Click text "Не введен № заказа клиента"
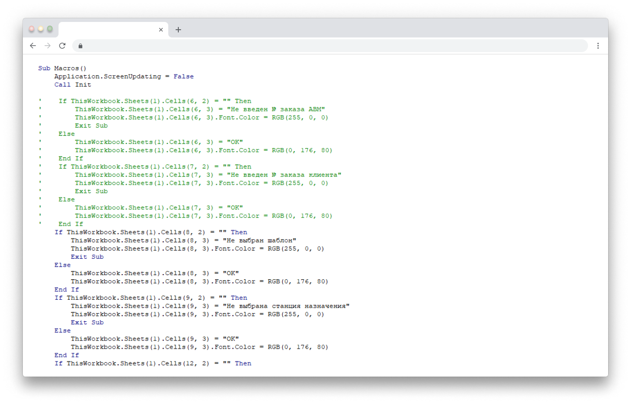 (x=284, y=175)
